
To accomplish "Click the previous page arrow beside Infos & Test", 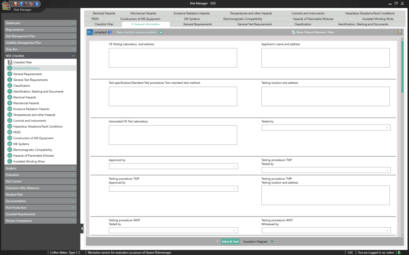I will (x=217, y=242).
